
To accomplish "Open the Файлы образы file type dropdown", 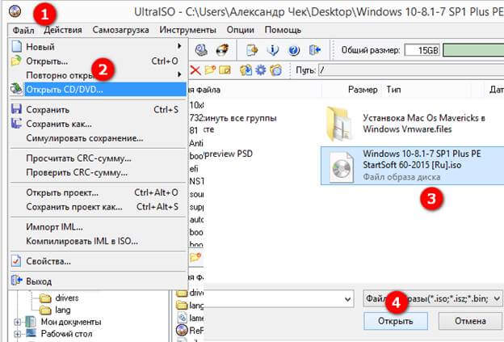I will click(x=432, y=299).
